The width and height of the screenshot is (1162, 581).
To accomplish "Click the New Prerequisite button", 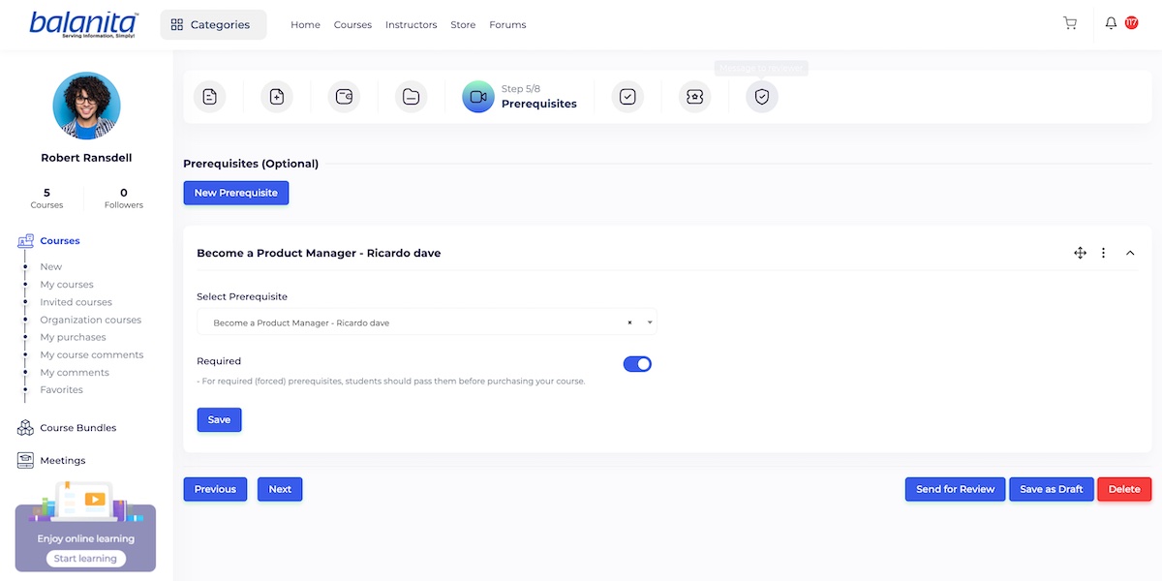I will click(x=235, y=193).
